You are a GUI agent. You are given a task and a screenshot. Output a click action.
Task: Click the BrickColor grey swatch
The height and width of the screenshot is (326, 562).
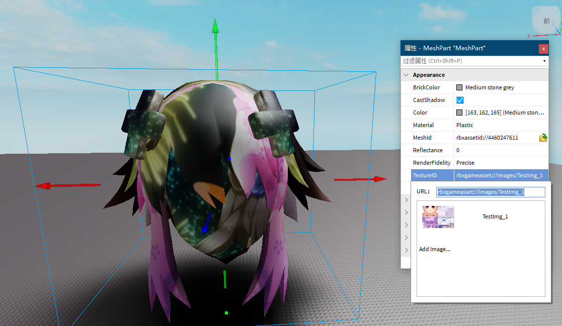459,87
